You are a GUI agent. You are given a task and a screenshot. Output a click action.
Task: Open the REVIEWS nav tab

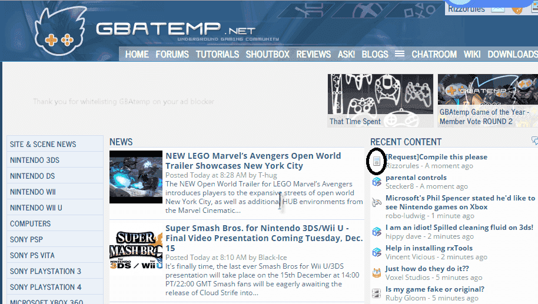click(314, 54)
